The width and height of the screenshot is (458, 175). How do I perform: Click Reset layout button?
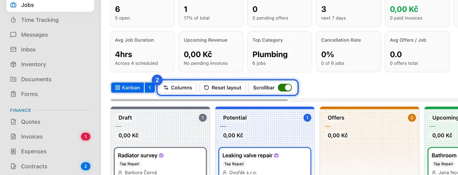click(223, 87)
